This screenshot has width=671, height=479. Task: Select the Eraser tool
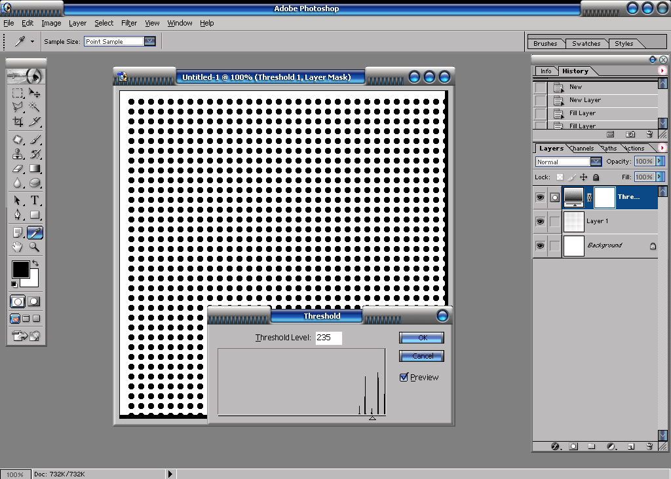18,169
